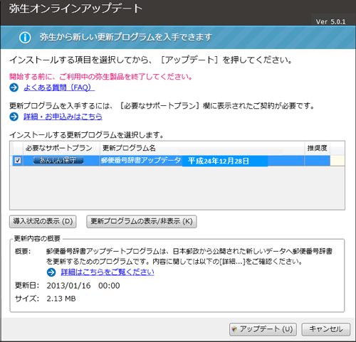Screen dimensions: 356x342
Task: Click the キャンセル button
Action: tap(326, 329)
